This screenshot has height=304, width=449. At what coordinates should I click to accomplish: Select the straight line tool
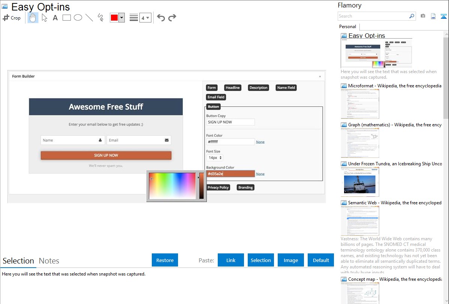click(89, 18)
